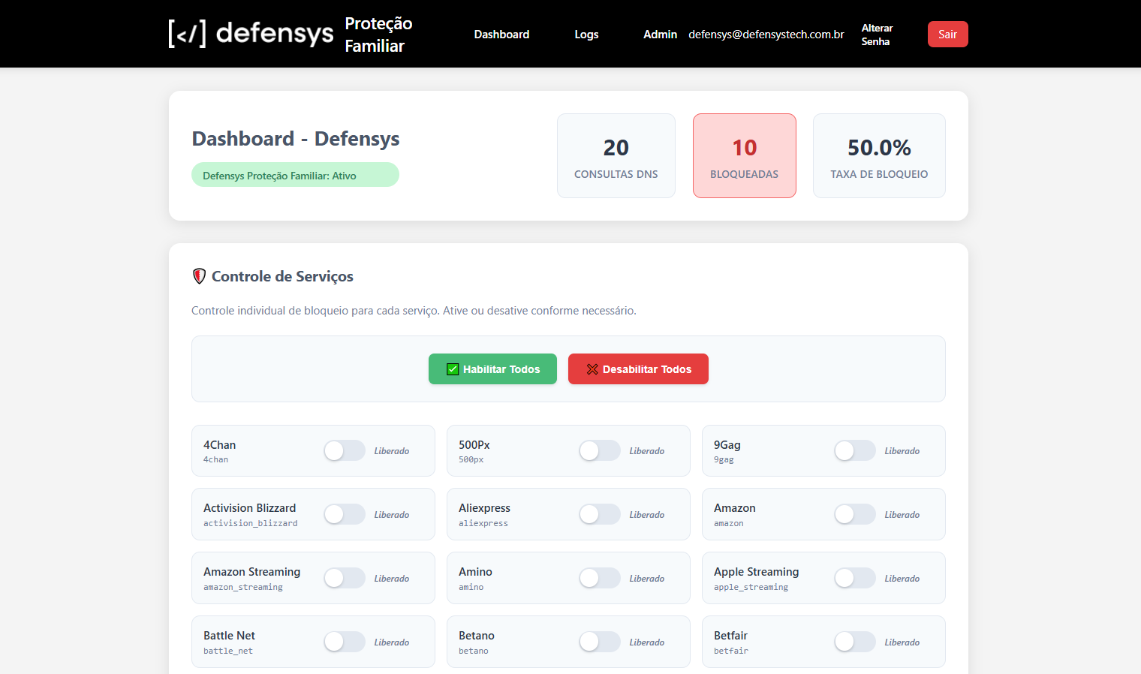Toggle the 4Chan blocking switch
The image size is (1141, 674).
point(345,450)
